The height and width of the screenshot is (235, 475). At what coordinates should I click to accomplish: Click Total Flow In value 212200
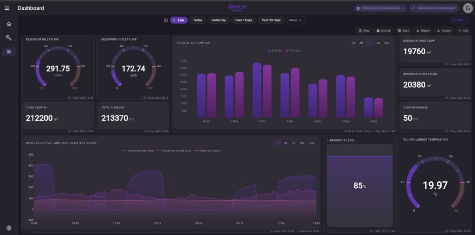(39, 118)
